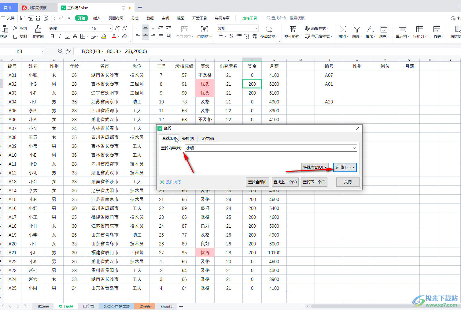The height and width of the screenshot is (310, 461).
Task: Open the Data (数据) ribbon tab
Action: point(150,18)
